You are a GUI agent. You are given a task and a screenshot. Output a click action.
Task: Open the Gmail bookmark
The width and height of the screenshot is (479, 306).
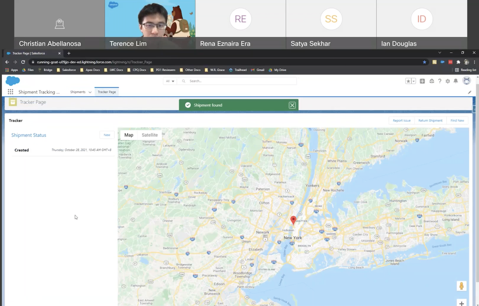point(257,70)
